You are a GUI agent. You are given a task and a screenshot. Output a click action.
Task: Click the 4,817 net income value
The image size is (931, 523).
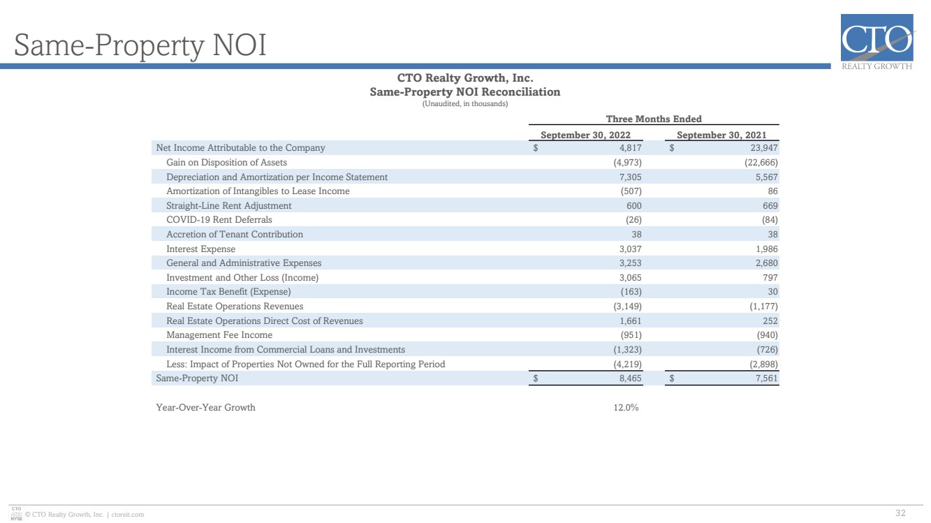pos(630,147)
